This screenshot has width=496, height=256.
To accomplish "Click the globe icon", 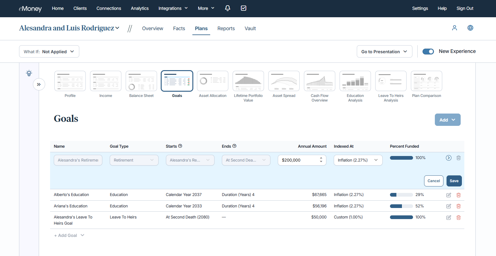I will [470, 28].
